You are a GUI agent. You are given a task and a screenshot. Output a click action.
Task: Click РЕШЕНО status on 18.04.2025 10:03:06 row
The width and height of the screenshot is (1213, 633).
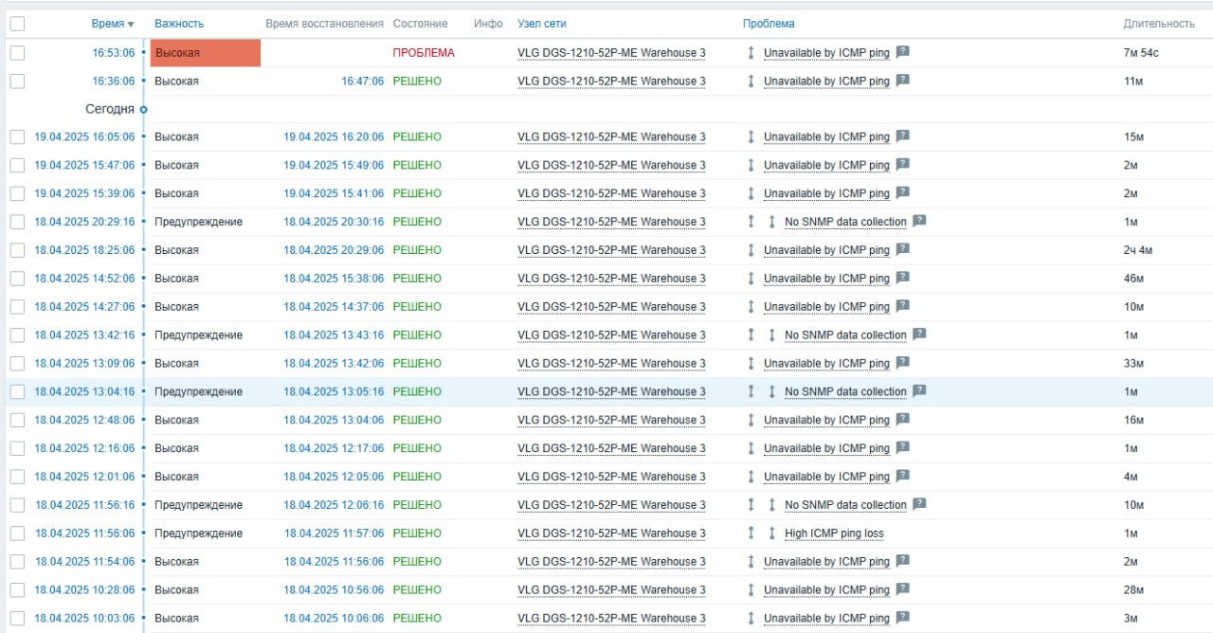tap(417, 619)
